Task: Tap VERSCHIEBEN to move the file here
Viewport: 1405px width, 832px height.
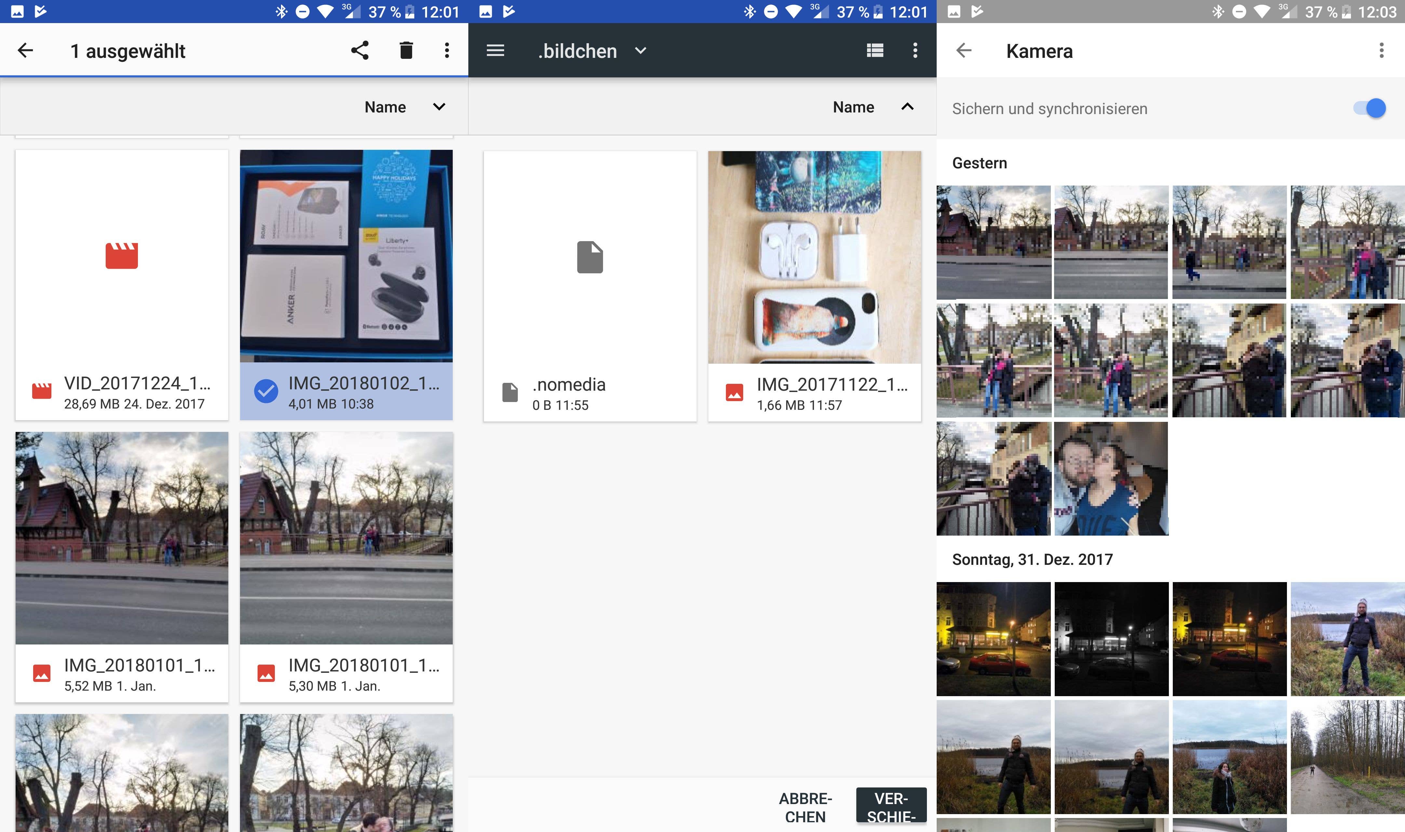Action: pos(891,806)
